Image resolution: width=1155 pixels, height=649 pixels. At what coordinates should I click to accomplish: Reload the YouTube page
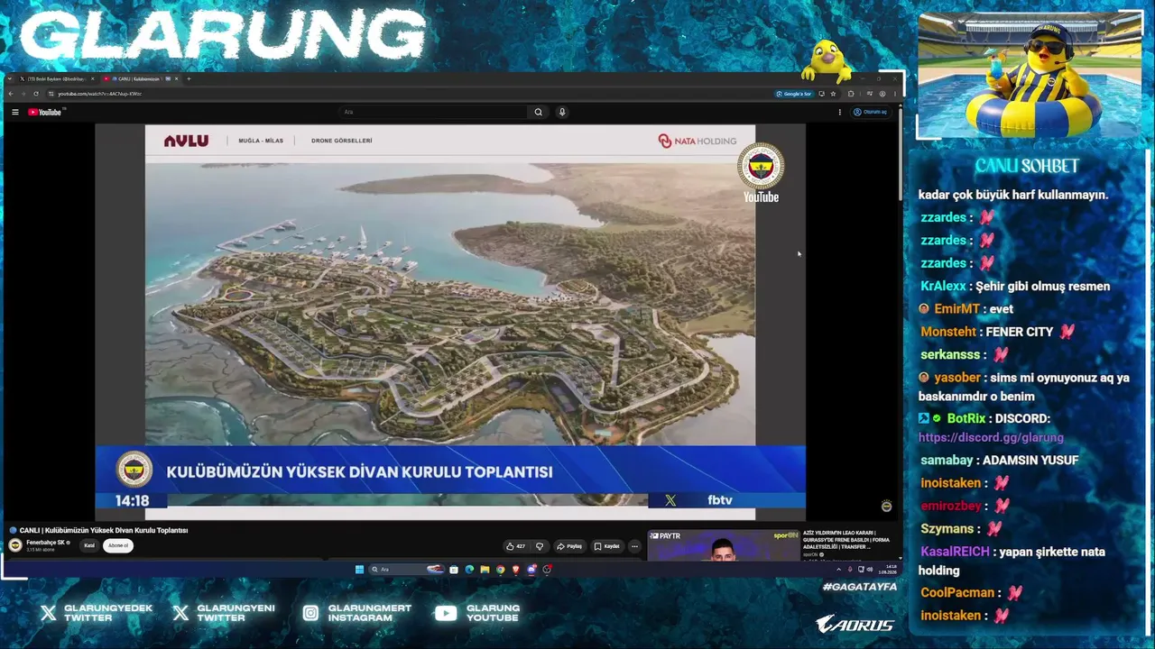click(x=36, y=94)
